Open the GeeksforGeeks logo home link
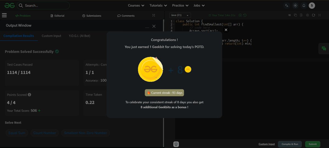Viewport: 329px width, 148px height. click(9, 5)
